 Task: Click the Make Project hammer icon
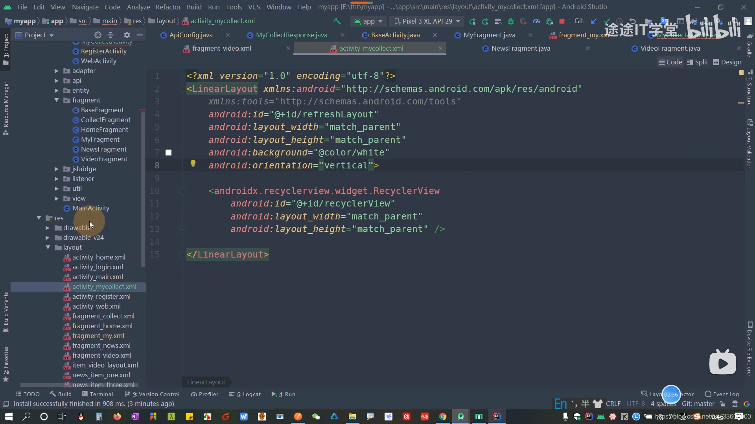click(337, 21)
